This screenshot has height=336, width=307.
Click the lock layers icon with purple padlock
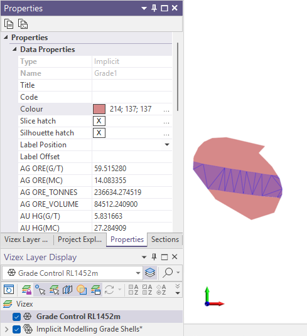point(26,290)
